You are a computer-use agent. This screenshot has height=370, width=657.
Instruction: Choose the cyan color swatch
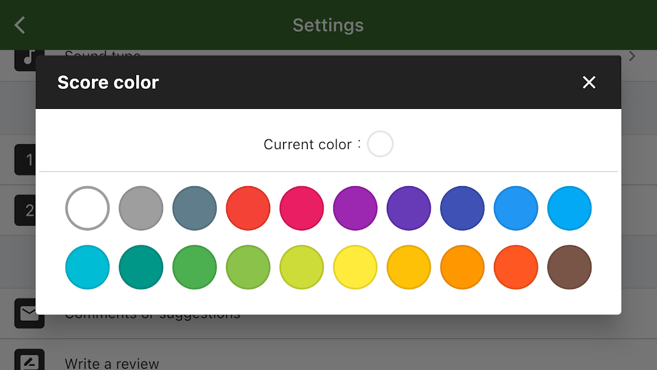click(88, 267)
